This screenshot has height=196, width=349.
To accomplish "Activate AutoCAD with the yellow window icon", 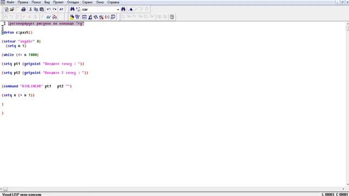I will coord(72,17).
